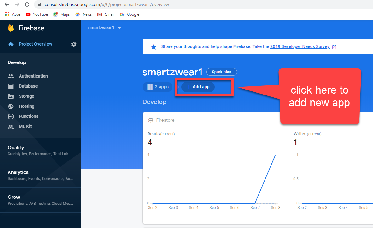Open Database in the sidebar
This screenshot has width=373, height=228.
pyautogui.click(x=28, y=86)
